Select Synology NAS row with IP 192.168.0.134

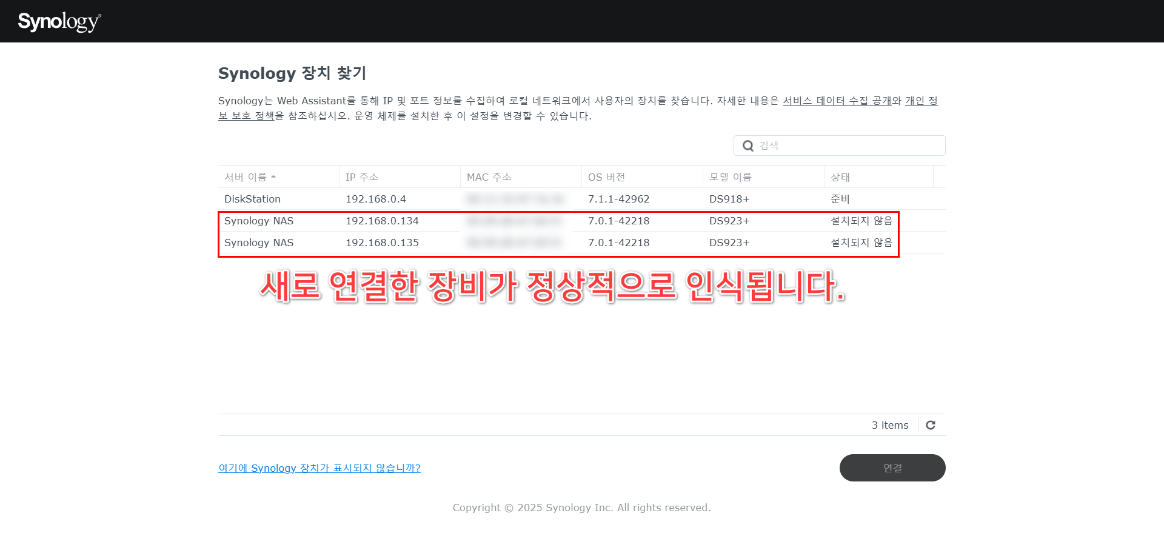click(582, 221)
